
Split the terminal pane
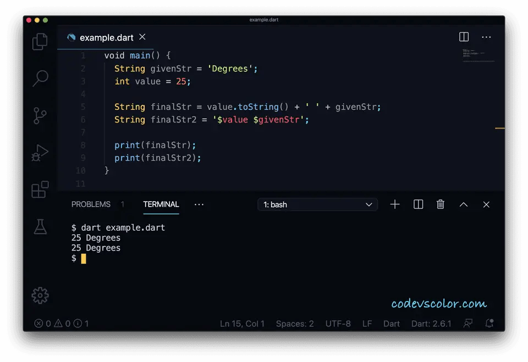click(418, 204)
